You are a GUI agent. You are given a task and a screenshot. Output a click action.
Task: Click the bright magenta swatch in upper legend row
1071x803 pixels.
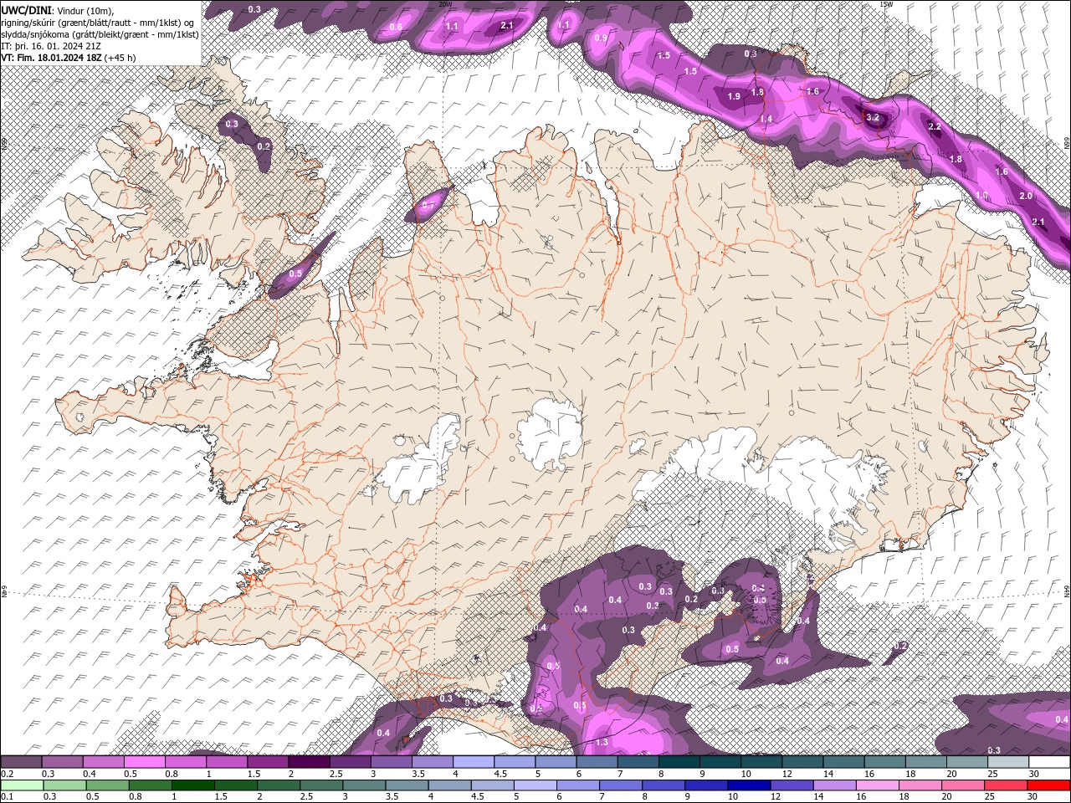click(145, 762)
